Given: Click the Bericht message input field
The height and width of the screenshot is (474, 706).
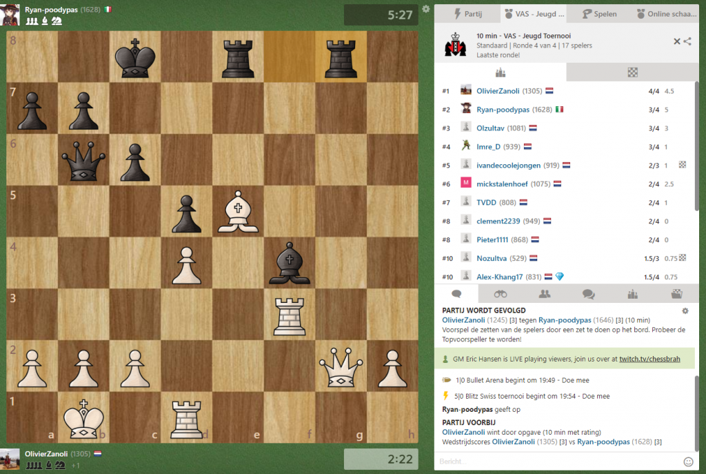Looking at the screenshot, I should point(558,462).
